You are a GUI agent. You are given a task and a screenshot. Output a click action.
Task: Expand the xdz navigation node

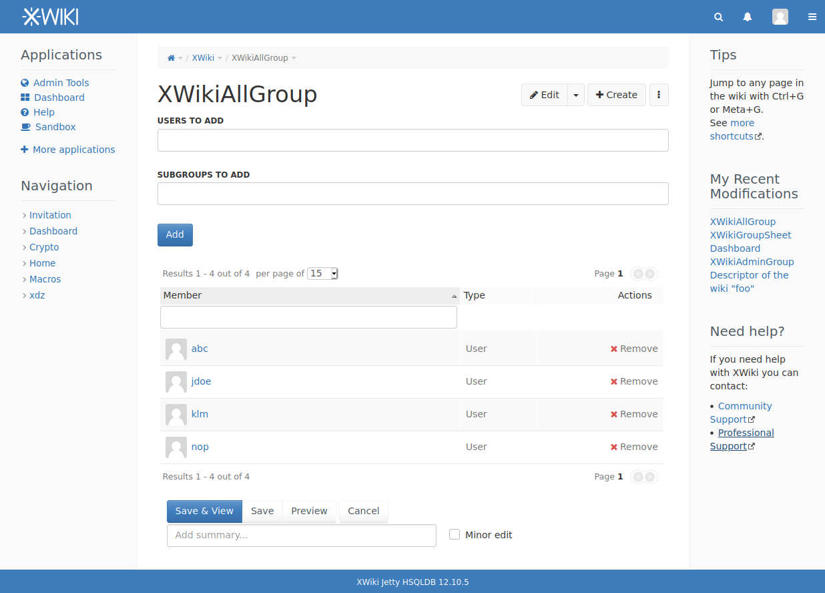point(24,295)
